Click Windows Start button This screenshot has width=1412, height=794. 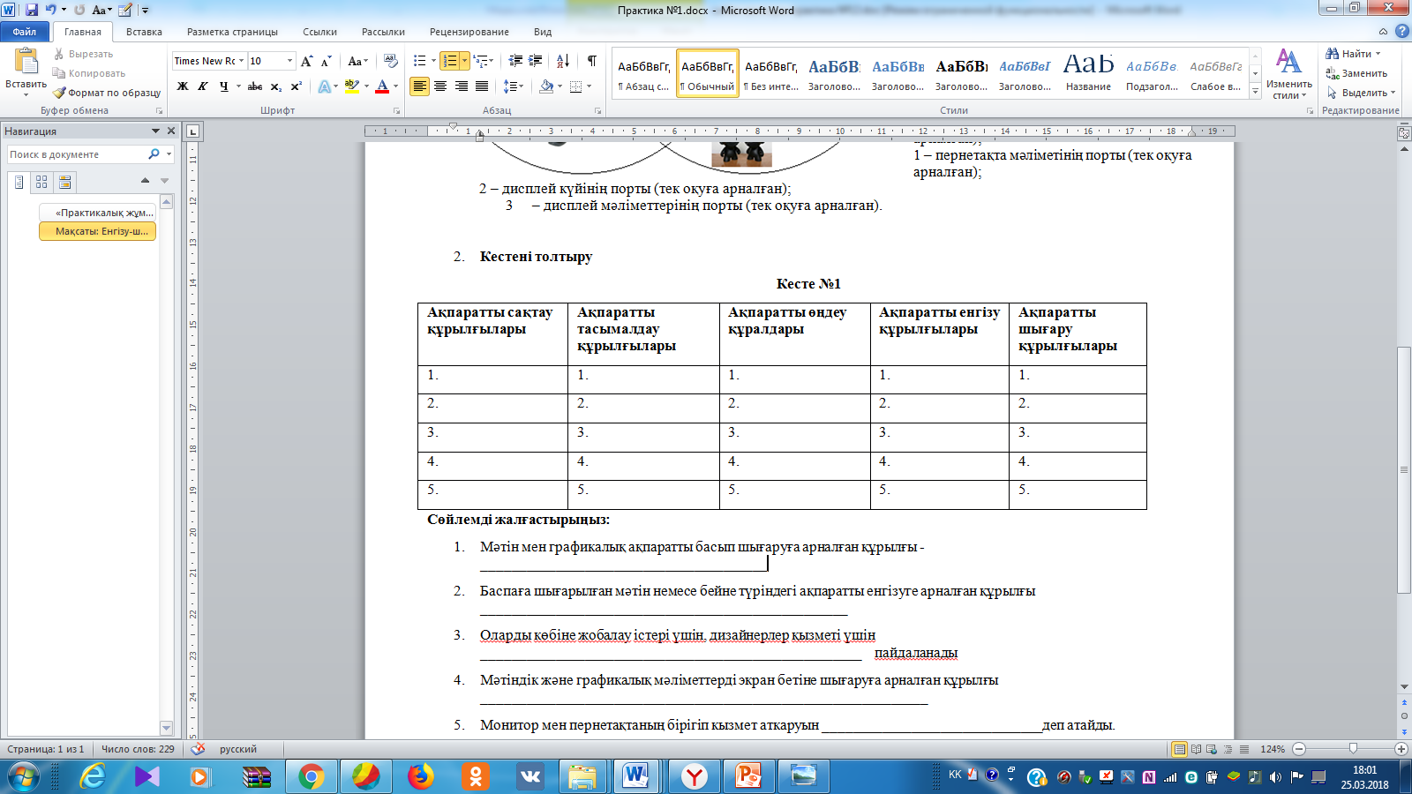tap(24, 776)
